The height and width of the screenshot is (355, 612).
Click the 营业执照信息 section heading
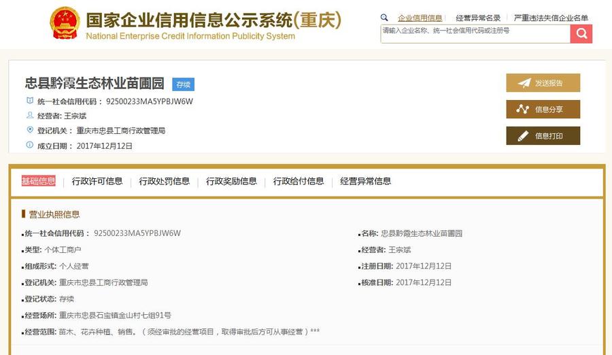point(54,214)
